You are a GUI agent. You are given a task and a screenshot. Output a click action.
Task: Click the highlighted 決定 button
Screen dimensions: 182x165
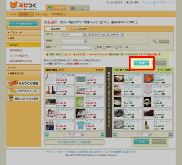(x=142, y=63)
